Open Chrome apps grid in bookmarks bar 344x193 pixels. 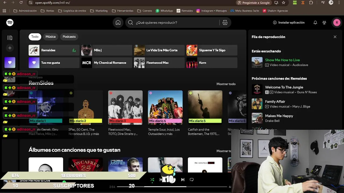point(4,11)
